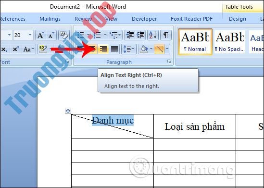Viewport: 264px width, 188px height.
Task: Apply the Normal style
Action: pyautogui.click(x=195, y=42)
